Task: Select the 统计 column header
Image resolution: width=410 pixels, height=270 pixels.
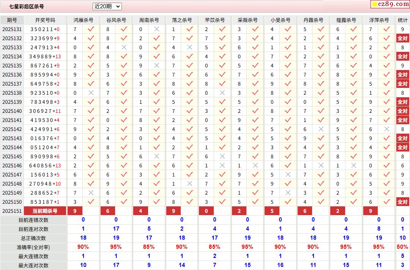Action: pyautogui.click(x=402, y=20)
